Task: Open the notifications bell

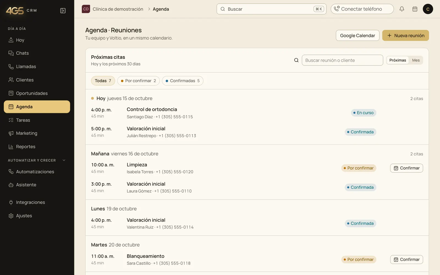Action: click(402, 9)
